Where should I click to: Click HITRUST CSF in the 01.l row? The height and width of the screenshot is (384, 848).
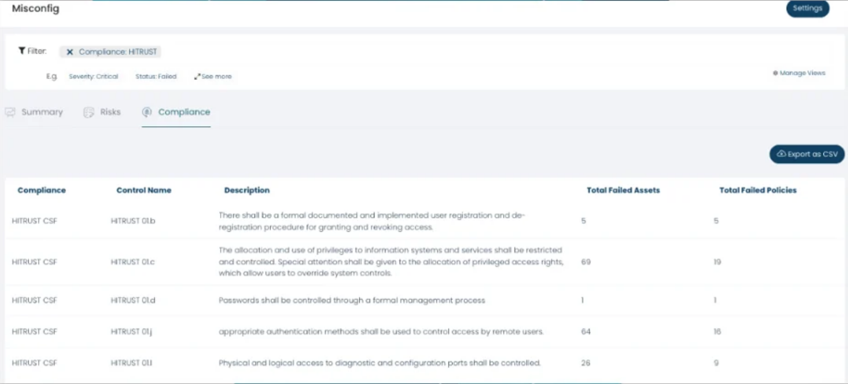click(x=34, y=363)
